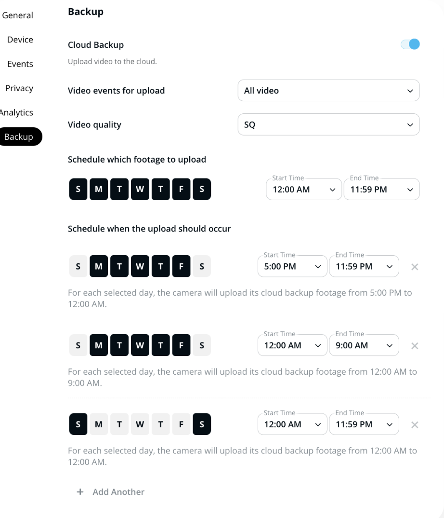Open the Video events for upload dropdown

pos(328,91)
